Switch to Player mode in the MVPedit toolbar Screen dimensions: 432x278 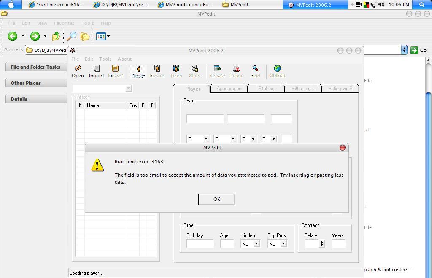[138, 72]
